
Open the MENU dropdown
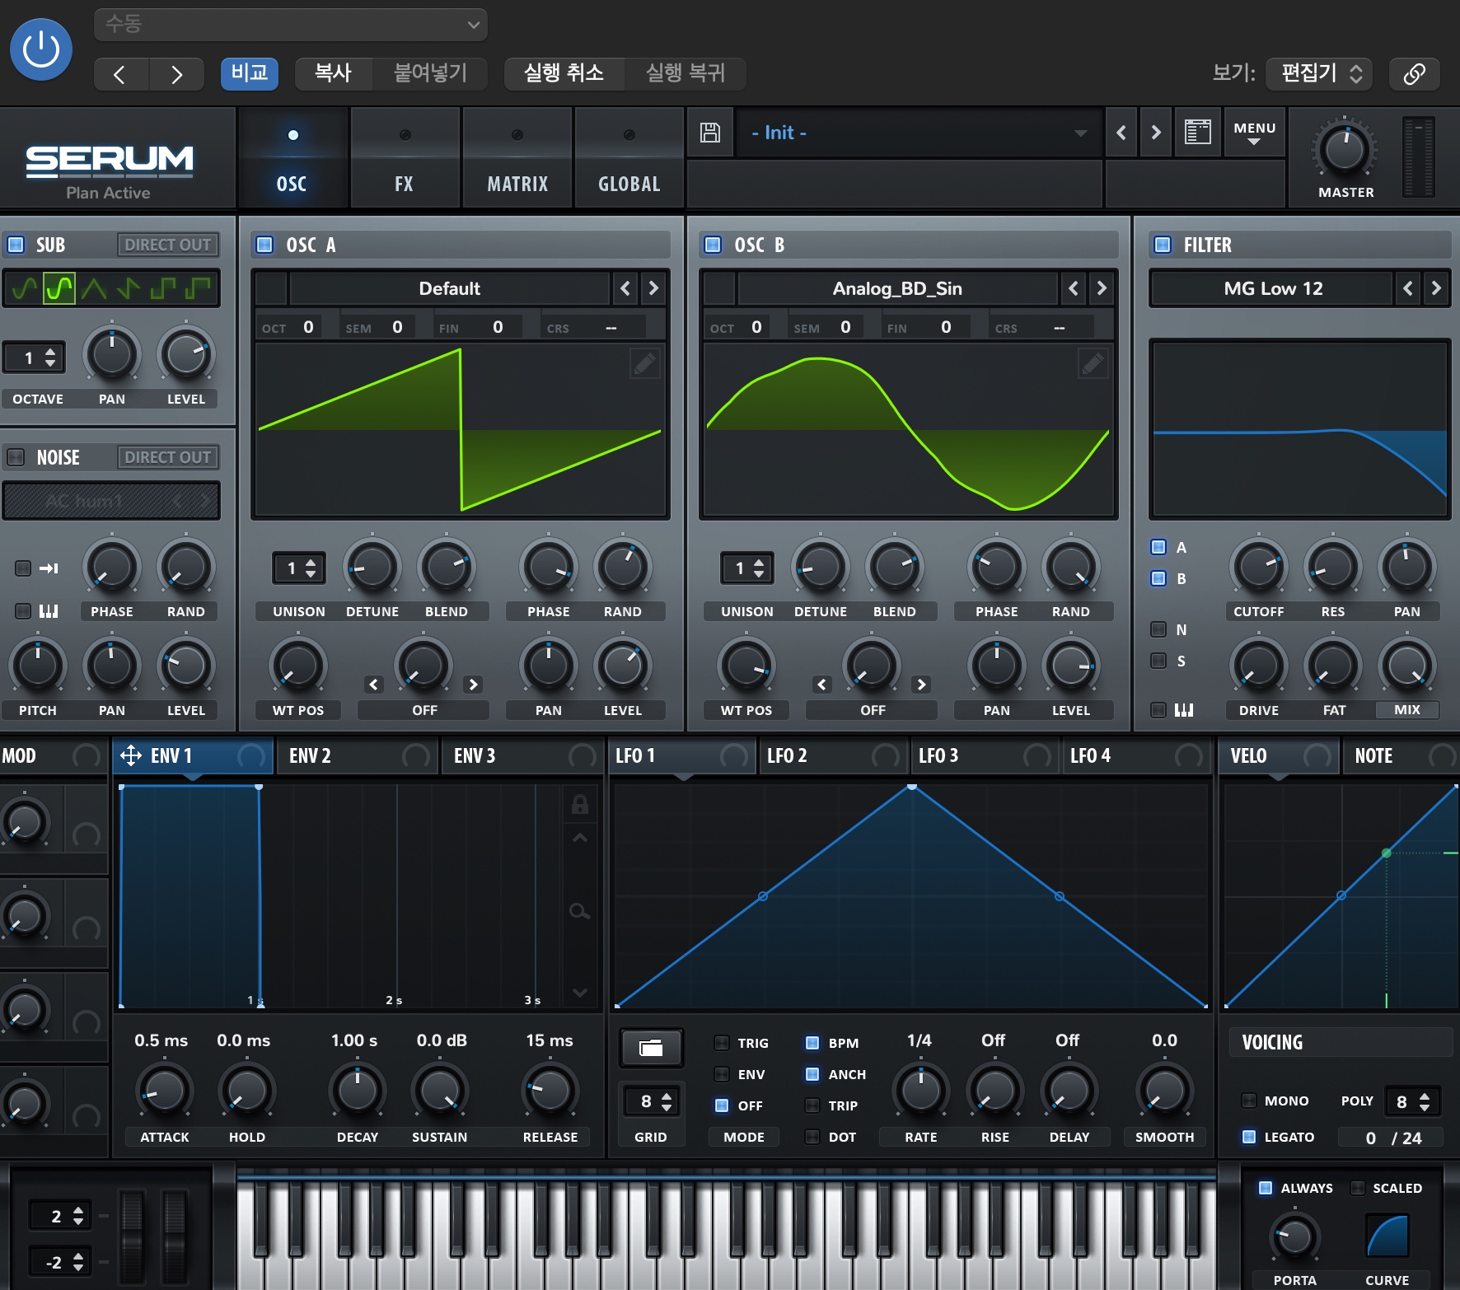click(1254, 133)
